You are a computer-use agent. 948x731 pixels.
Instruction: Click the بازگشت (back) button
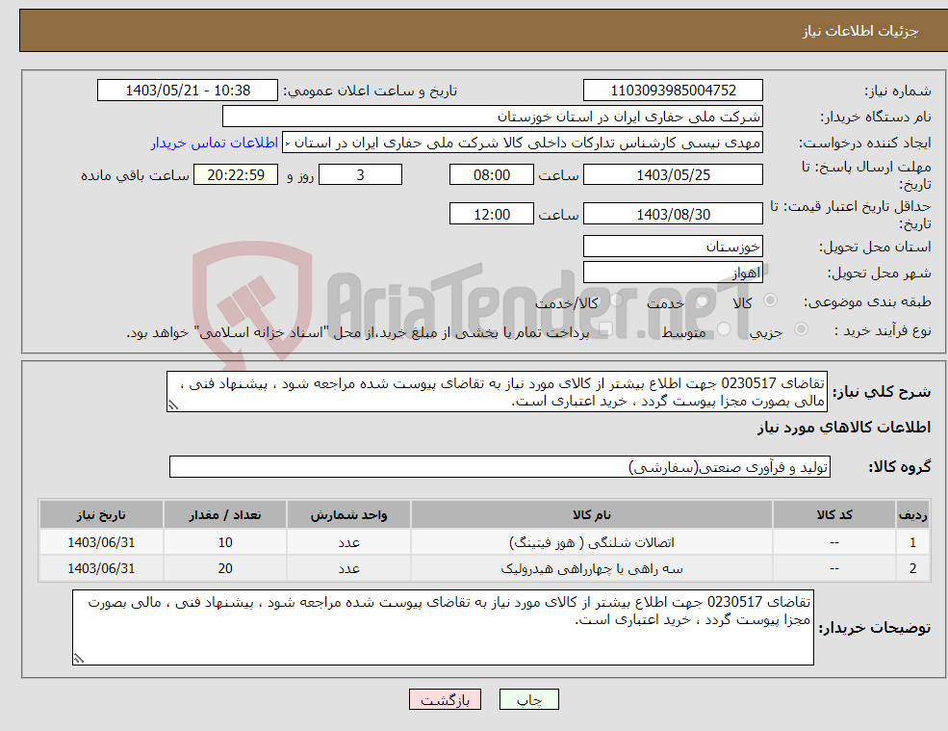(445, 699)
